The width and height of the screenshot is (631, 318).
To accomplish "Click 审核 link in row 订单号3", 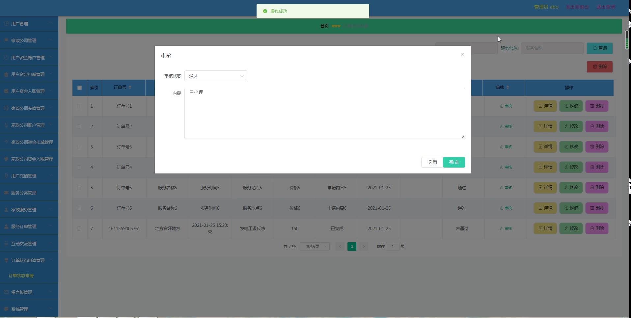I will point(506,147).
